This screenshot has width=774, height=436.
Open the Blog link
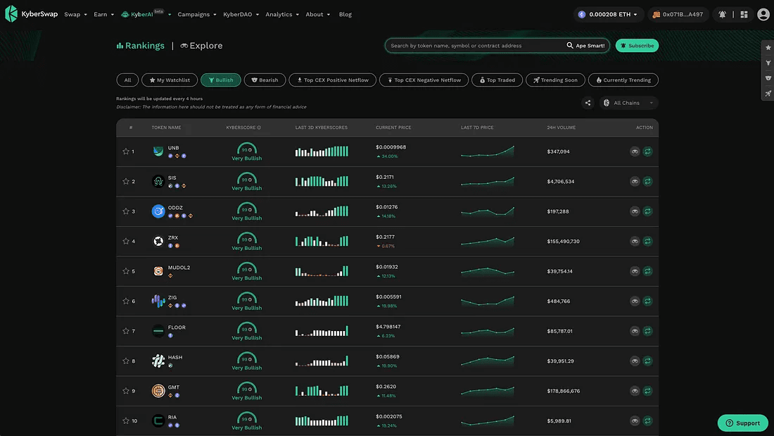click(345, 14)
